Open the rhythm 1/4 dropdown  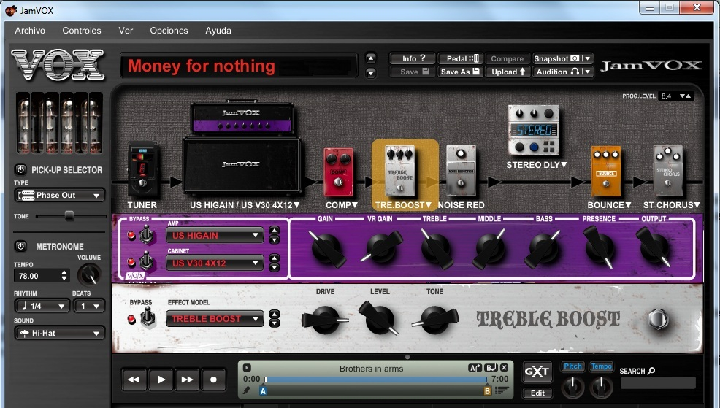[x=42, y=306]
